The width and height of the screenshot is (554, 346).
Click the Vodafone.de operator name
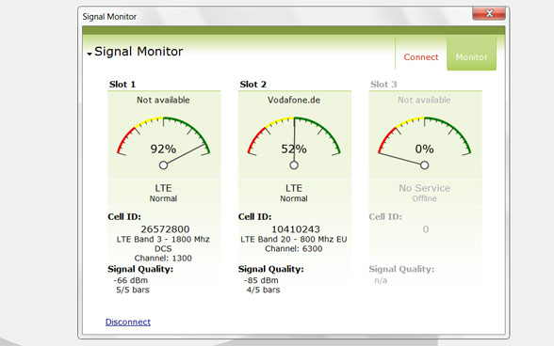(294, 101)
